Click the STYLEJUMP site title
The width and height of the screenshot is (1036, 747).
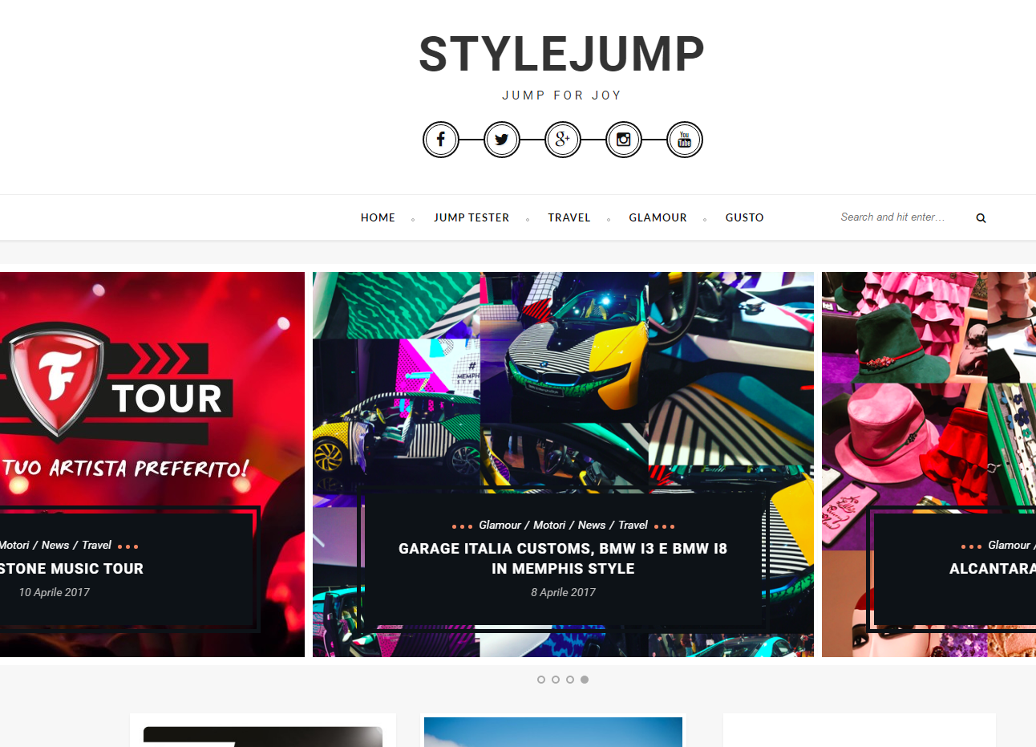[x=562, y=55]
